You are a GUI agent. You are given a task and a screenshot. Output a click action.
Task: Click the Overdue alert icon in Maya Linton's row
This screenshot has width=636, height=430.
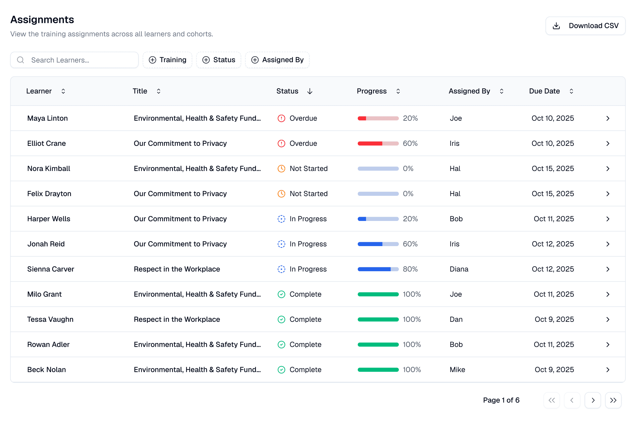tap(281, 118)
